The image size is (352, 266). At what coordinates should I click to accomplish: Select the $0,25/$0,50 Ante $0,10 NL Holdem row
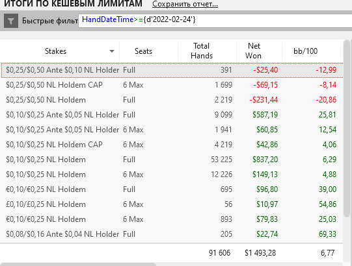[172, 70]
